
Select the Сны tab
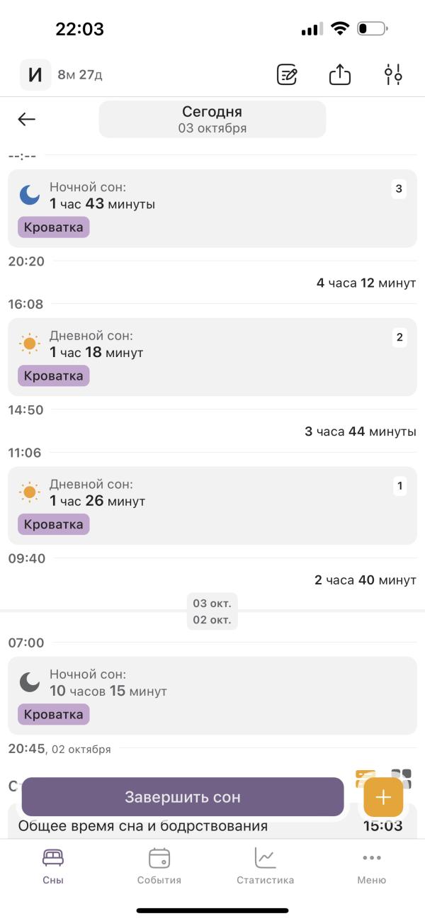[x=53, y=866]
